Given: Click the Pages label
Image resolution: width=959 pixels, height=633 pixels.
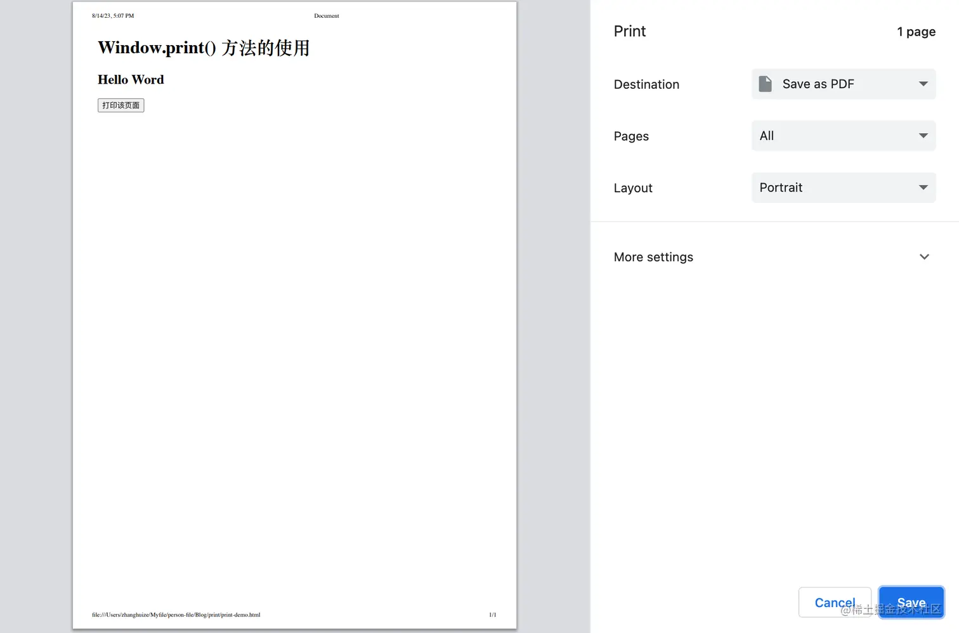Looking at the screenshot, I should [631, 136].
